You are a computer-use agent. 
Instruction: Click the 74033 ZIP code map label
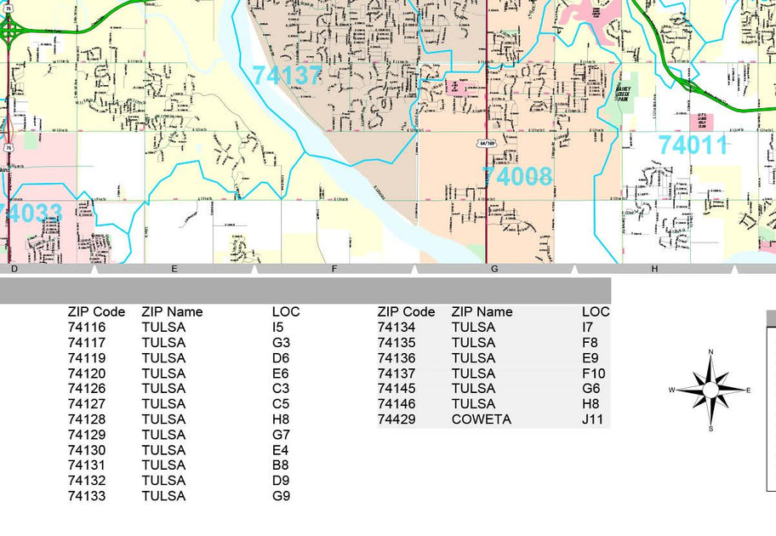tap(32, 213)
